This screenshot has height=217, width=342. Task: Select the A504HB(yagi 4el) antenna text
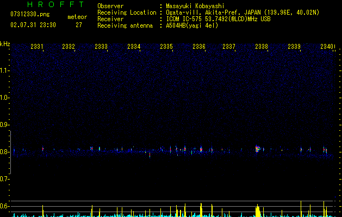(192, 25)
